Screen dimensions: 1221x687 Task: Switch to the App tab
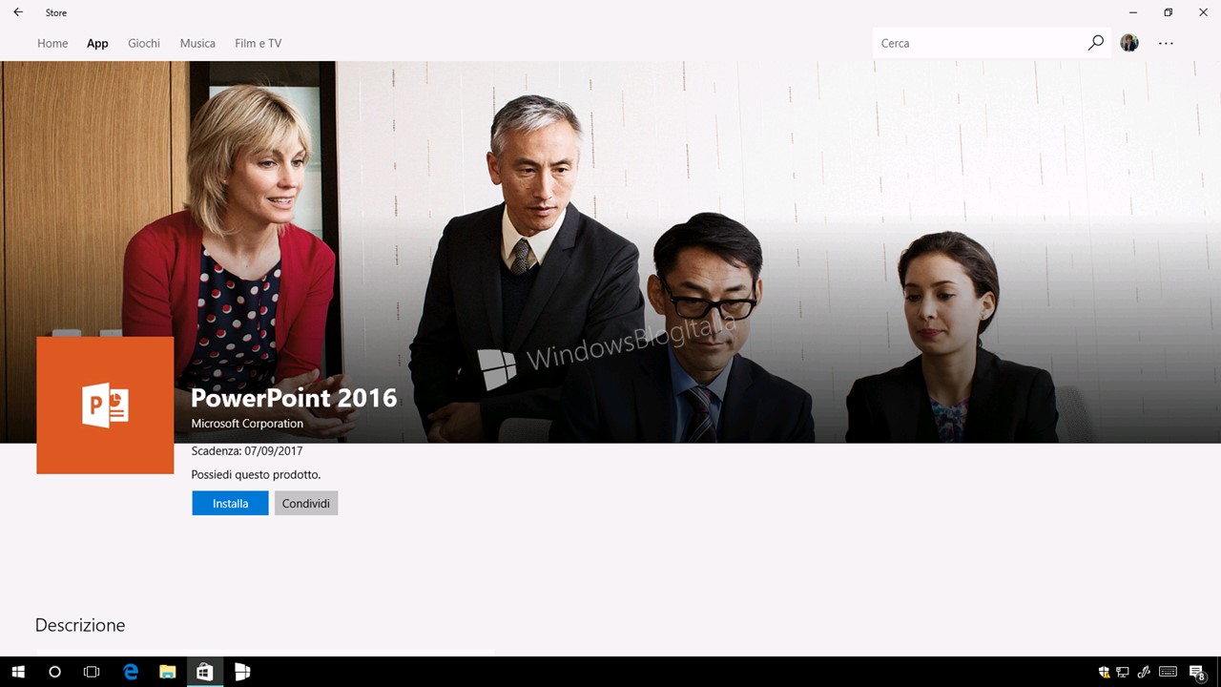tap(97, 43)
